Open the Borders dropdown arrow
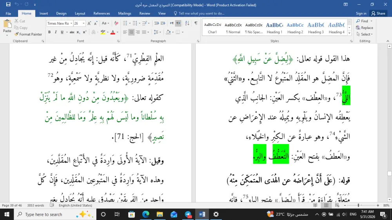 183,32
